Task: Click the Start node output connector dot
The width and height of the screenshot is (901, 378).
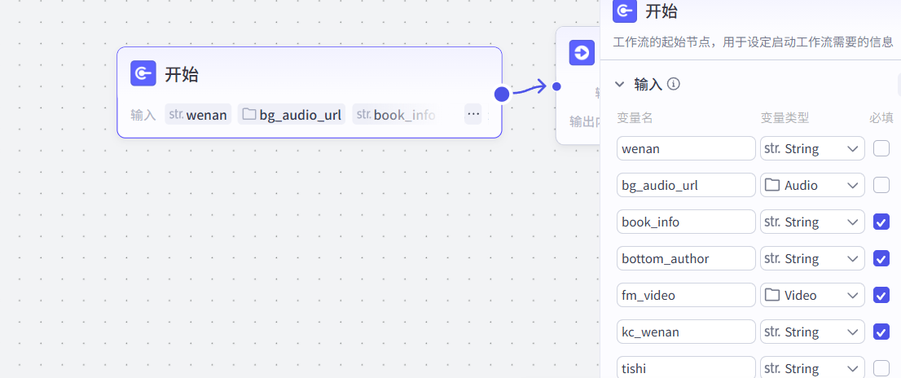Action: pyautogui.click(x=502, y=94)
